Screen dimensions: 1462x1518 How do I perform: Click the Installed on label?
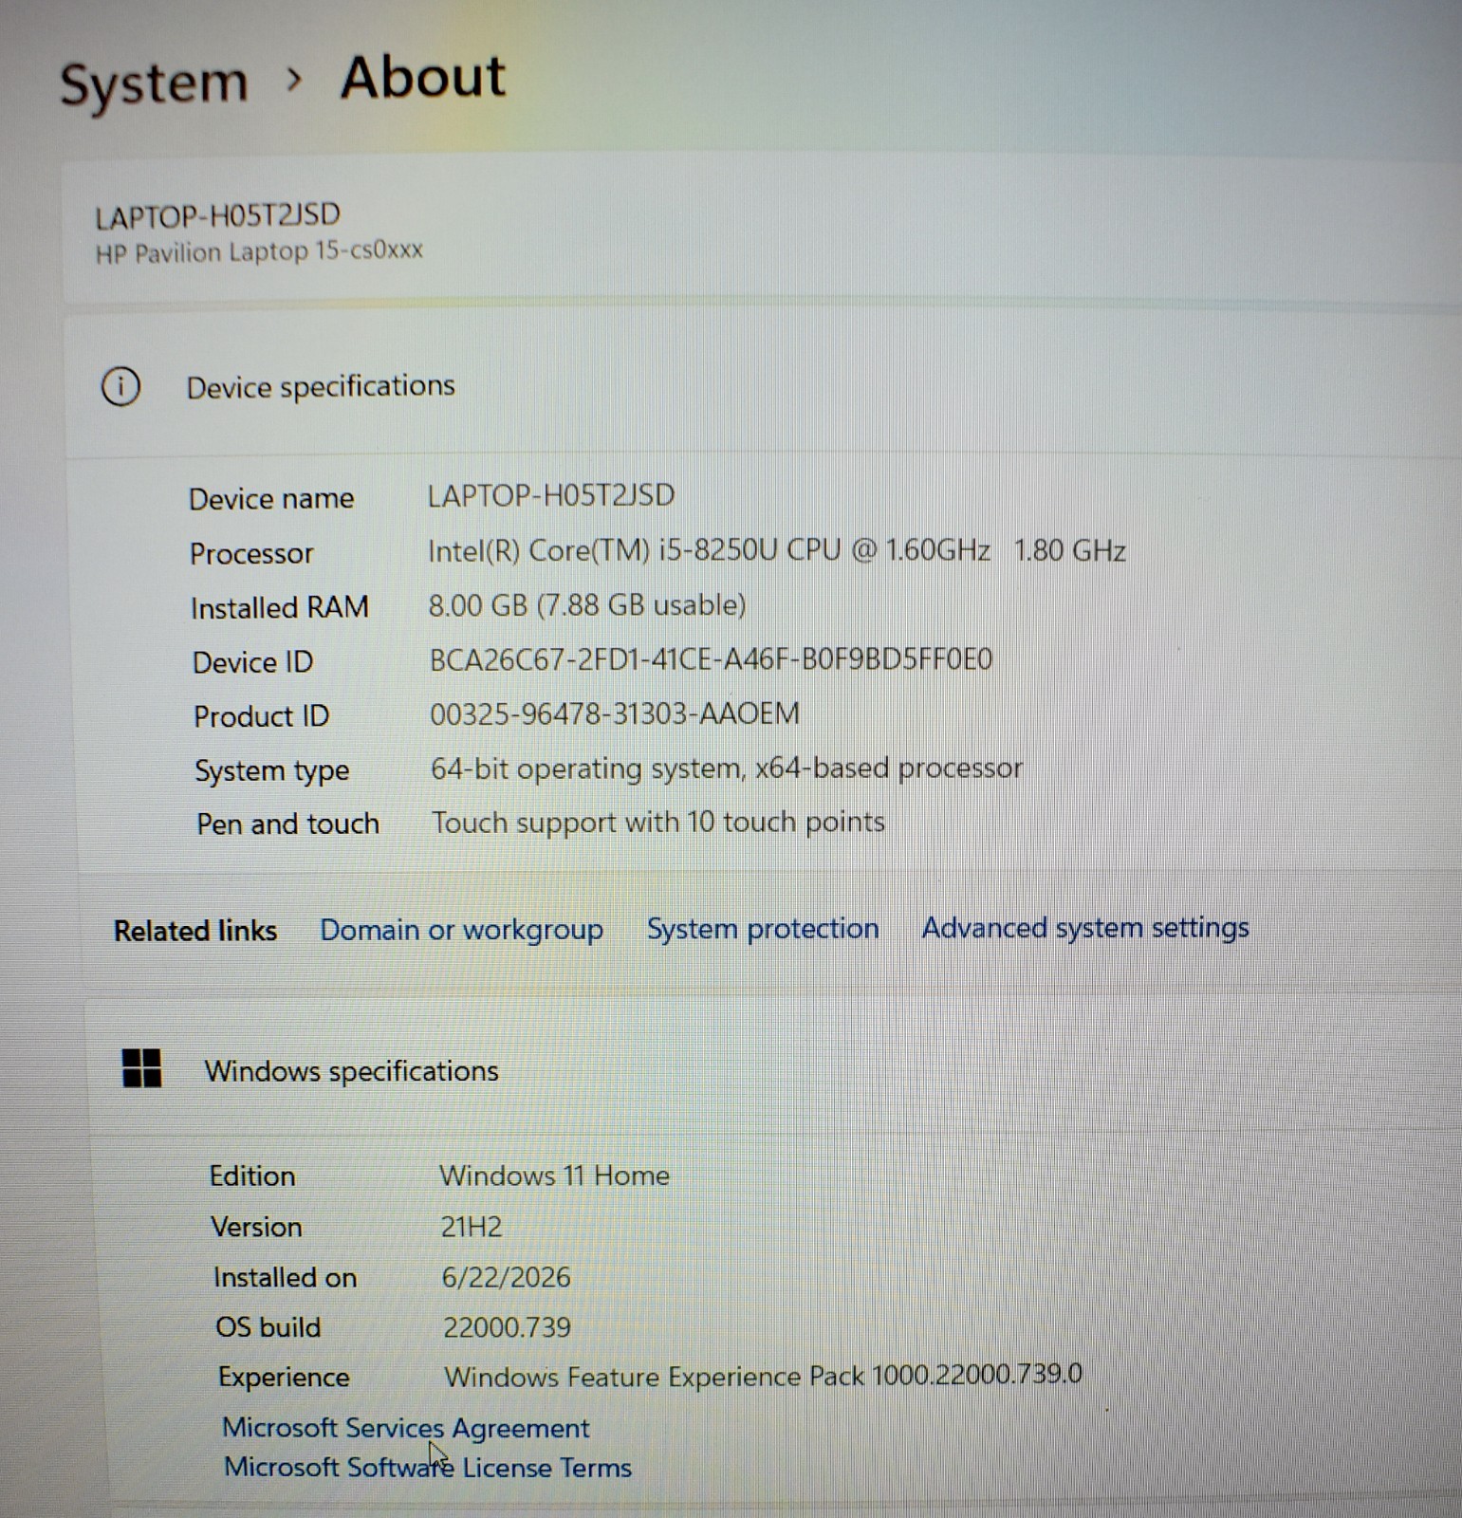click(x=286, y=1278)
